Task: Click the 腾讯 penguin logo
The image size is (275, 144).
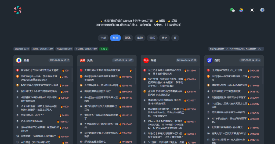Action: (x=19, y=60)
